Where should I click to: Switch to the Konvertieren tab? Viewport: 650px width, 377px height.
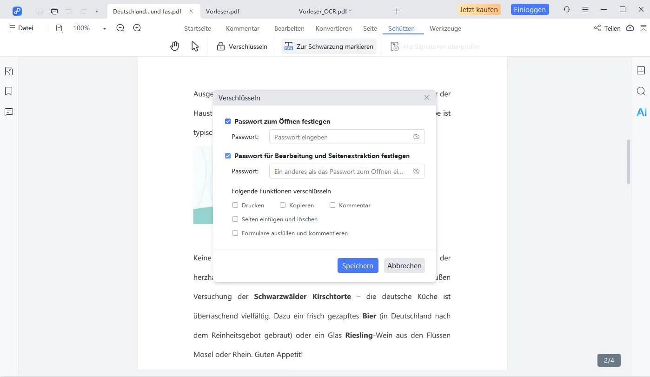[334, 28]
